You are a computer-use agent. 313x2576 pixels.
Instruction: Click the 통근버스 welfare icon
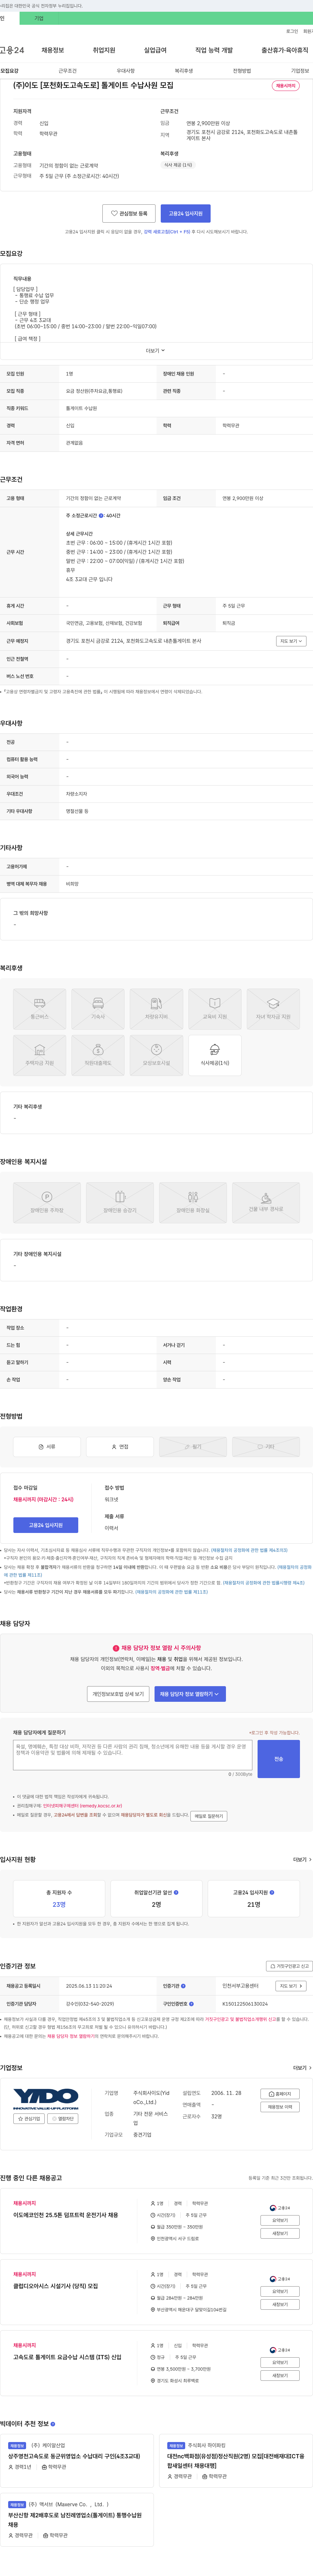tap(40, 1009)
